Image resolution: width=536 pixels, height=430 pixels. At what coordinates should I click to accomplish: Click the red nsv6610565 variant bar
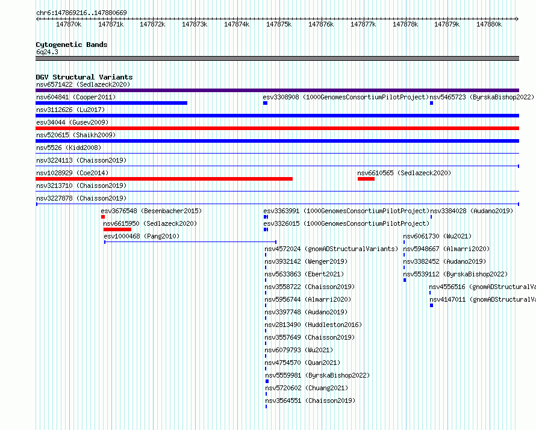pos(366,179)
